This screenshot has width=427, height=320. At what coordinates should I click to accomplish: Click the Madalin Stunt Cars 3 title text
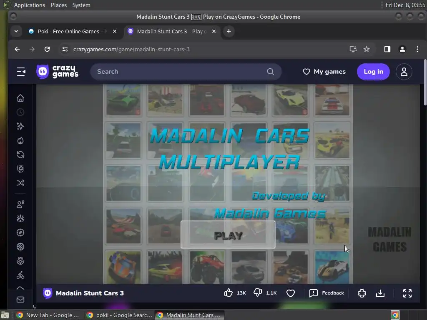(90, 293)
